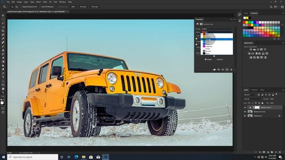The image size is (285, 160).
Task: Select the Zoom tool in toolbox
Action: tap(3, 92)
